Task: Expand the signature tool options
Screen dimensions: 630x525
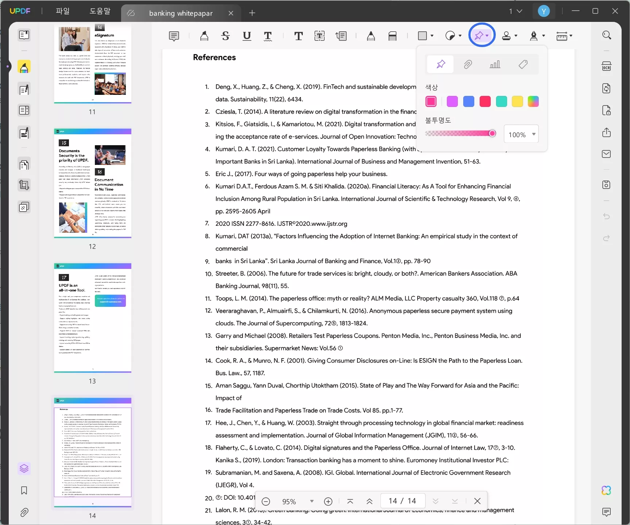Action: [544, 36]
